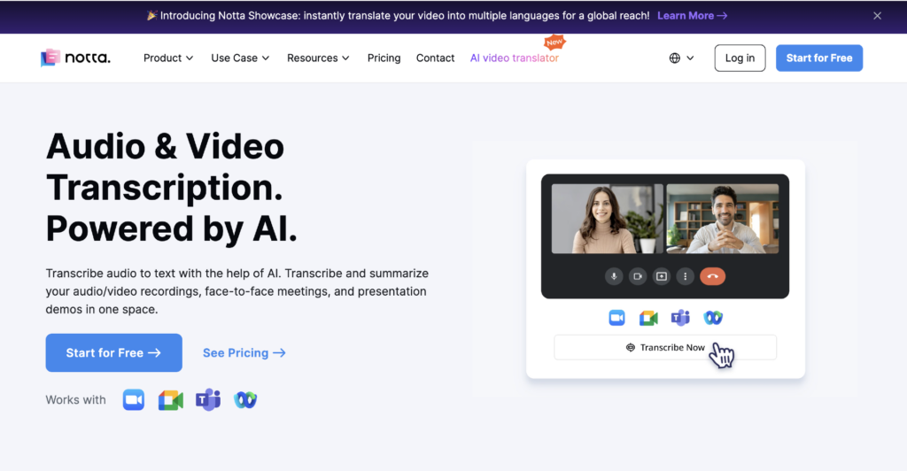Click the New badge above AI video translator
907x471 pixels.
point(554,42)
